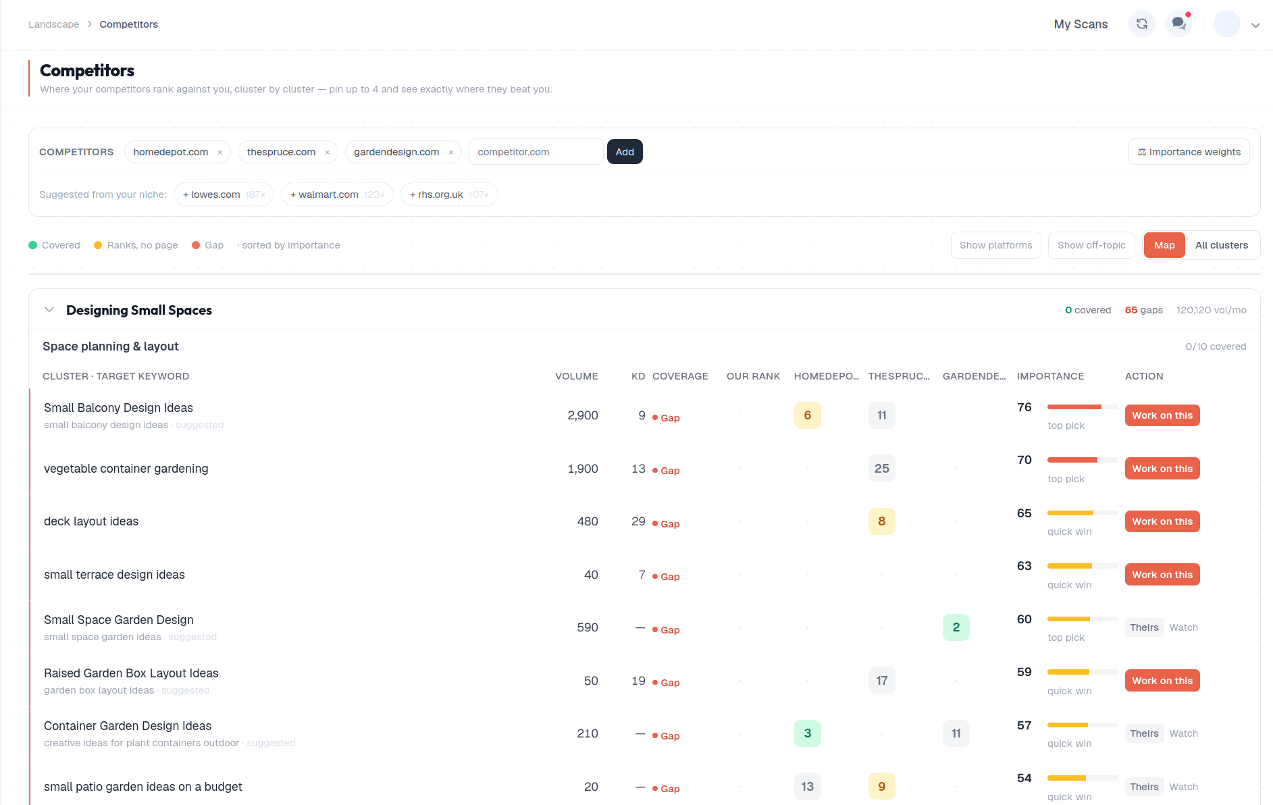Select Theirs for Container Garden Design Ideas

tap(1144, 733)
